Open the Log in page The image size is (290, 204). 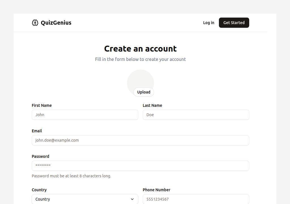(x=208, y=23)
